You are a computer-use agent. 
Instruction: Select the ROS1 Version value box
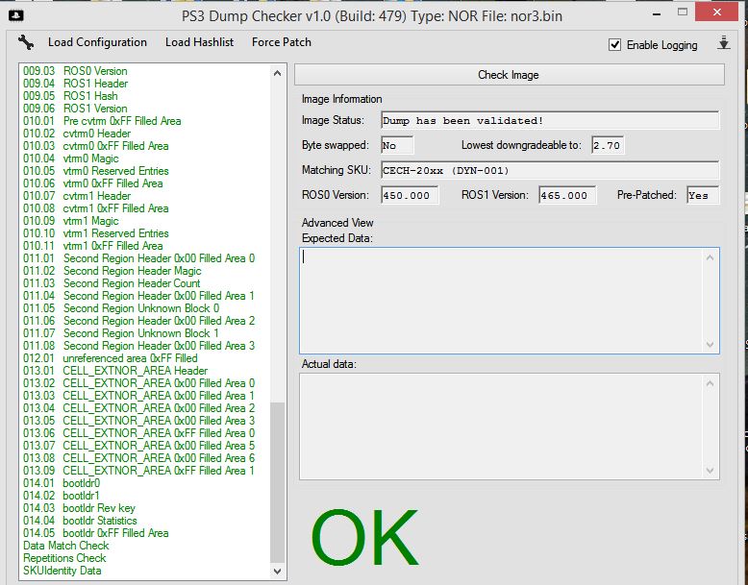click(564, 195)
